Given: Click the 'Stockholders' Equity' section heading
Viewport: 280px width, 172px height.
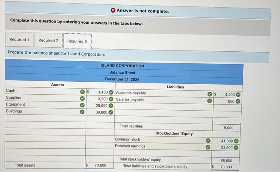Looking at the screenshot, I should (x=174, y=134).
